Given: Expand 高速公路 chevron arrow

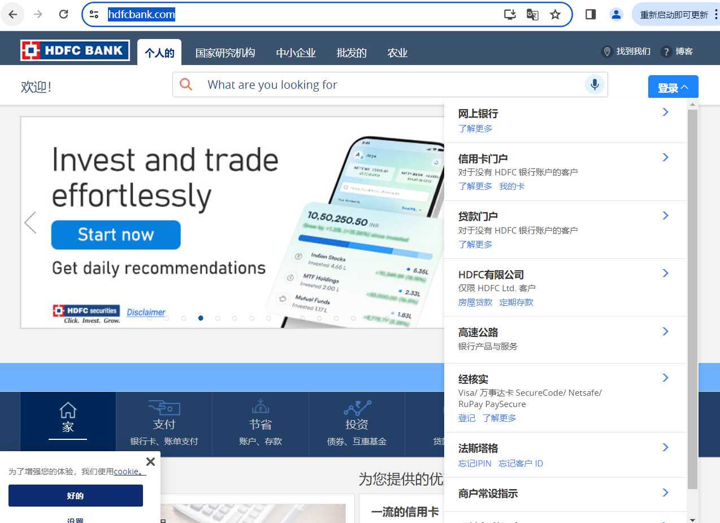Looking at the screenshot, I should click(x=666, y=331).
